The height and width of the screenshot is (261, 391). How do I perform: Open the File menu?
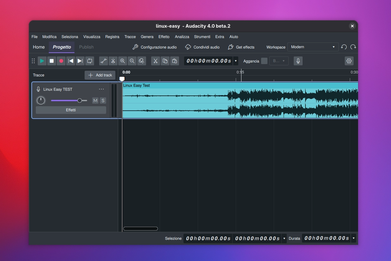pos(35,37)
